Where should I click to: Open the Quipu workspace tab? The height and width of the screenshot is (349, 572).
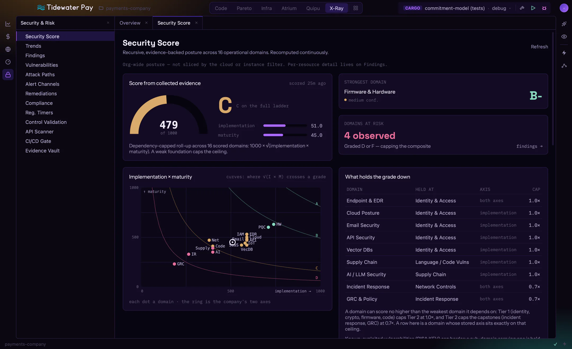313,8
